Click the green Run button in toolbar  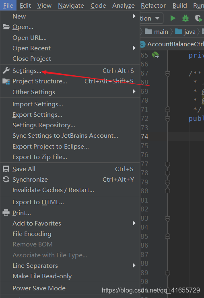[x=173, y=19]
